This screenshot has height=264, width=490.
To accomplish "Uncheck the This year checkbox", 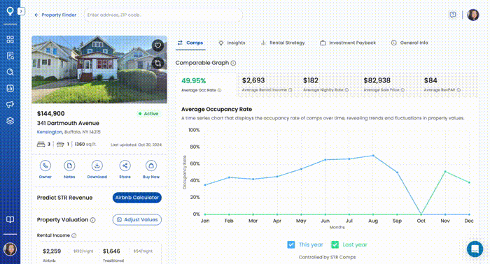I will tap(291, 244).
